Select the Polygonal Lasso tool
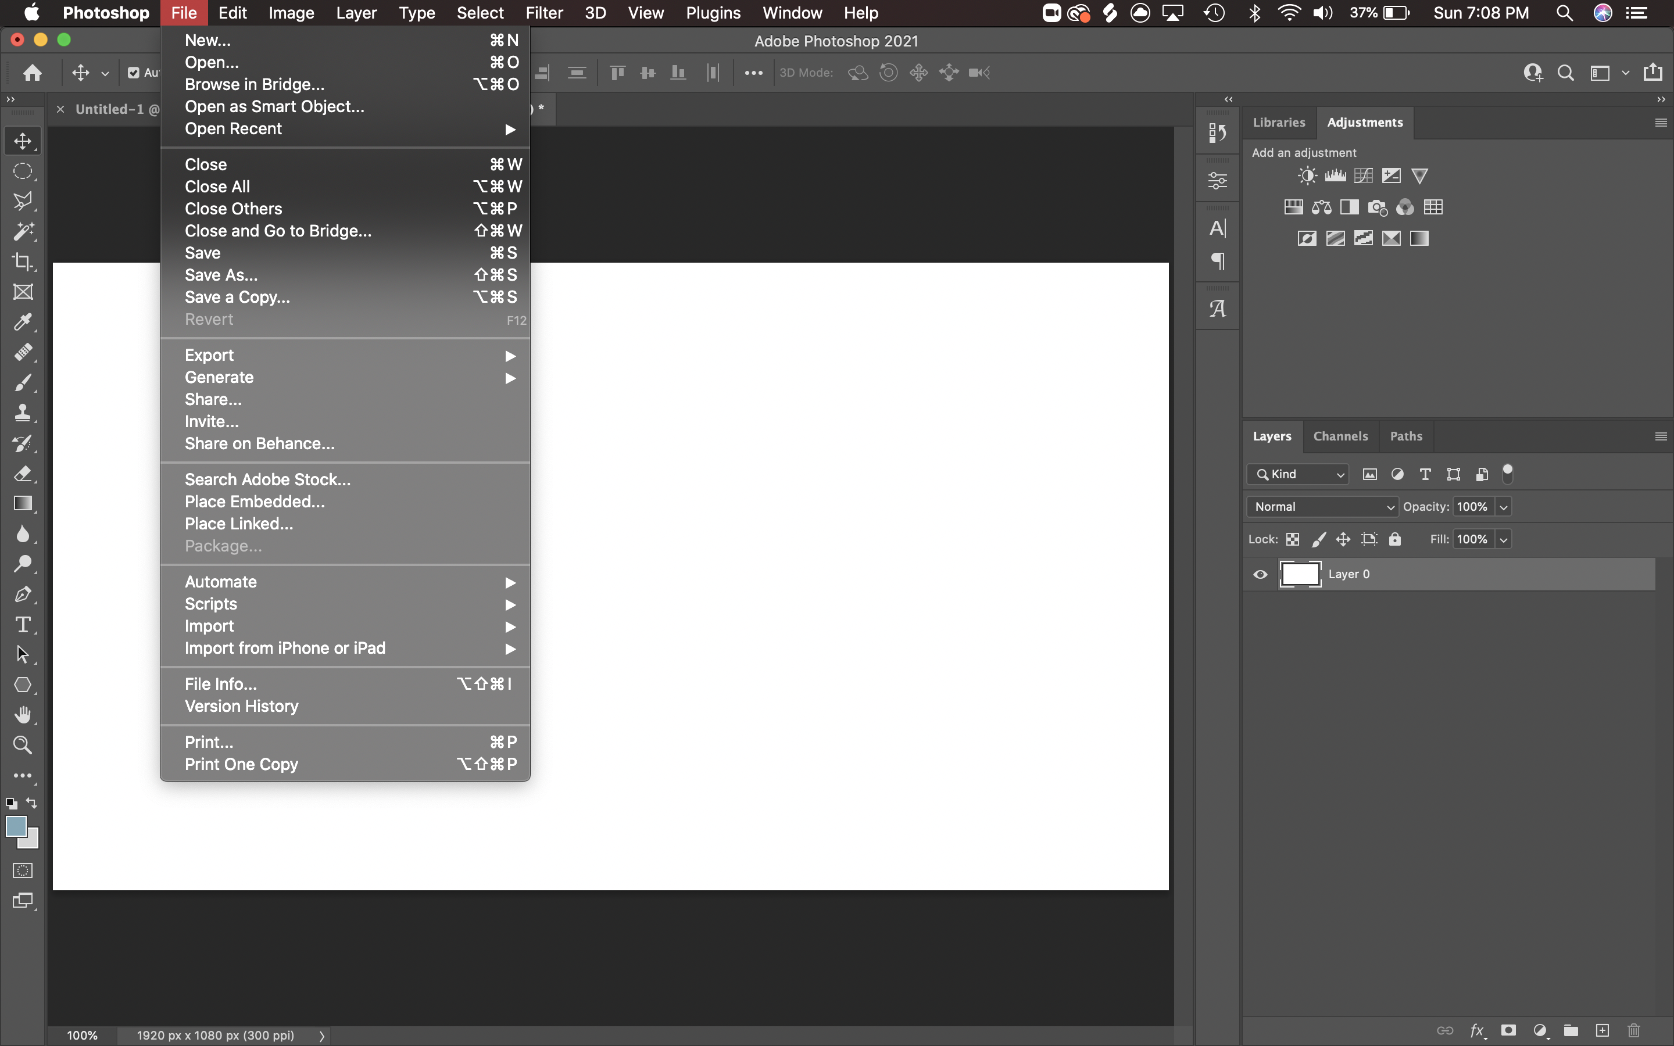 23,201
